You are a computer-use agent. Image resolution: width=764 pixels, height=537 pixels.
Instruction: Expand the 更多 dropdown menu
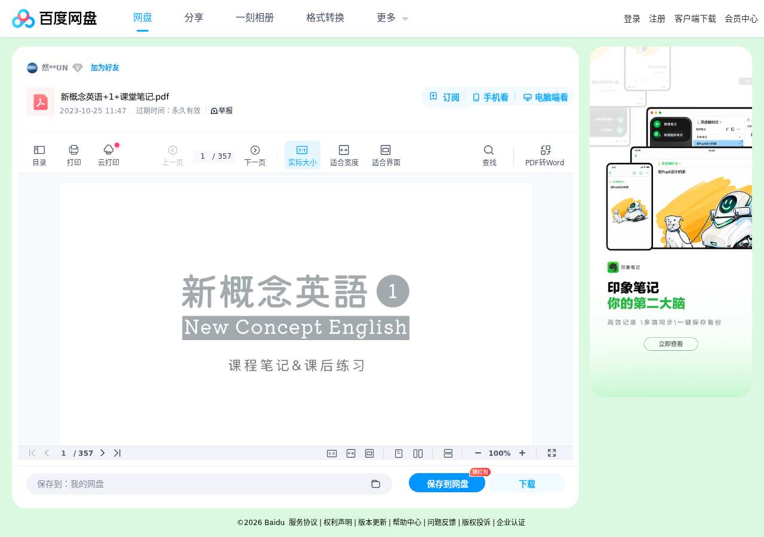(x=393, y=17)
